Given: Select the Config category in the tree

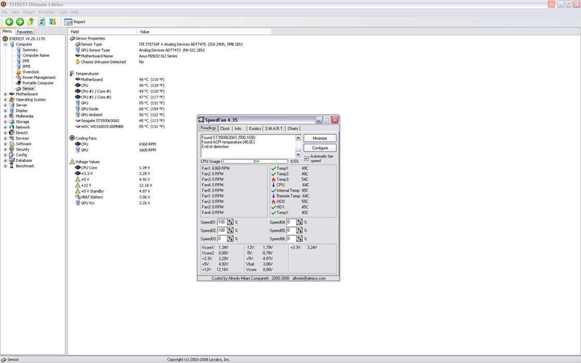Looking at the screenshot, I should 21,155.
